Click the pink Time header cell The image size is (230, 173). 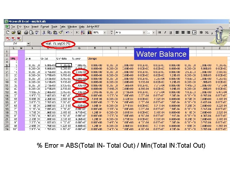pyautogui.click(x=13, y=59)
